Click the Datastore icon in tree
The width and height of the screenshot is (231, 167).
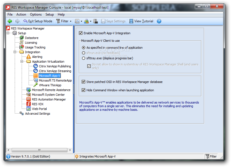(x=22, y=38)
